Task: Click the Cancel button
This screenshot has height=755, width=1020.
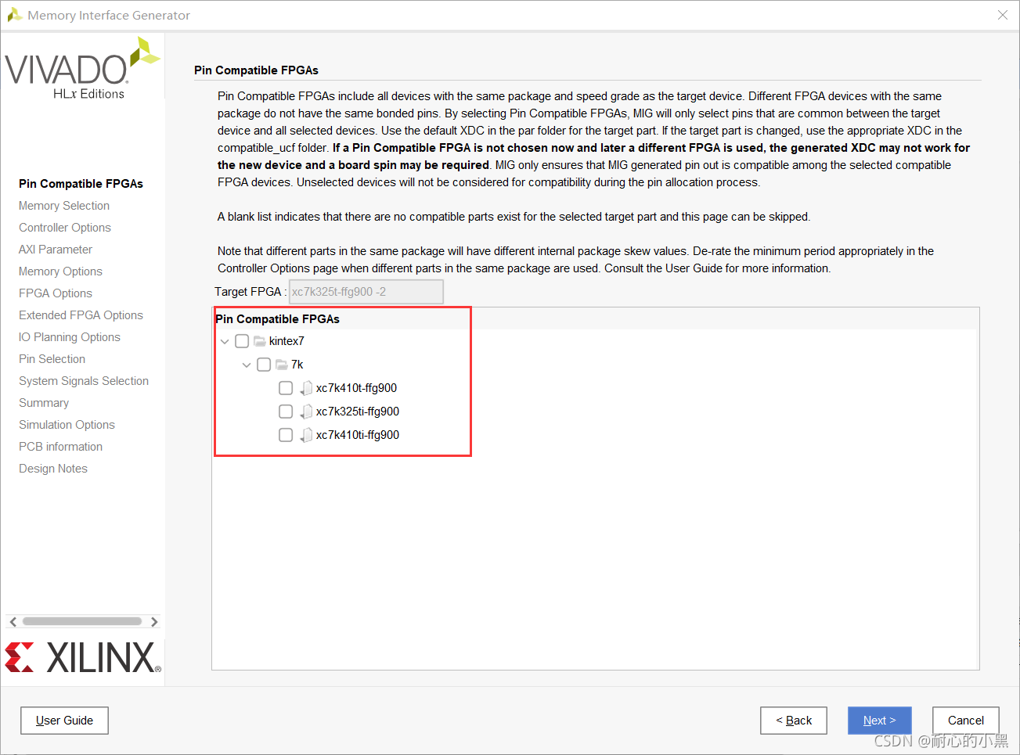Action: click(966, 721)
